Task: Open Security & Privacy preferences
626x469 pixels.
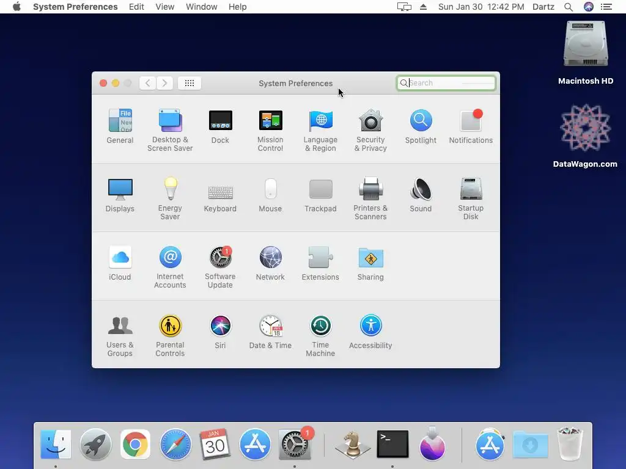Action: tap(371, 130)
